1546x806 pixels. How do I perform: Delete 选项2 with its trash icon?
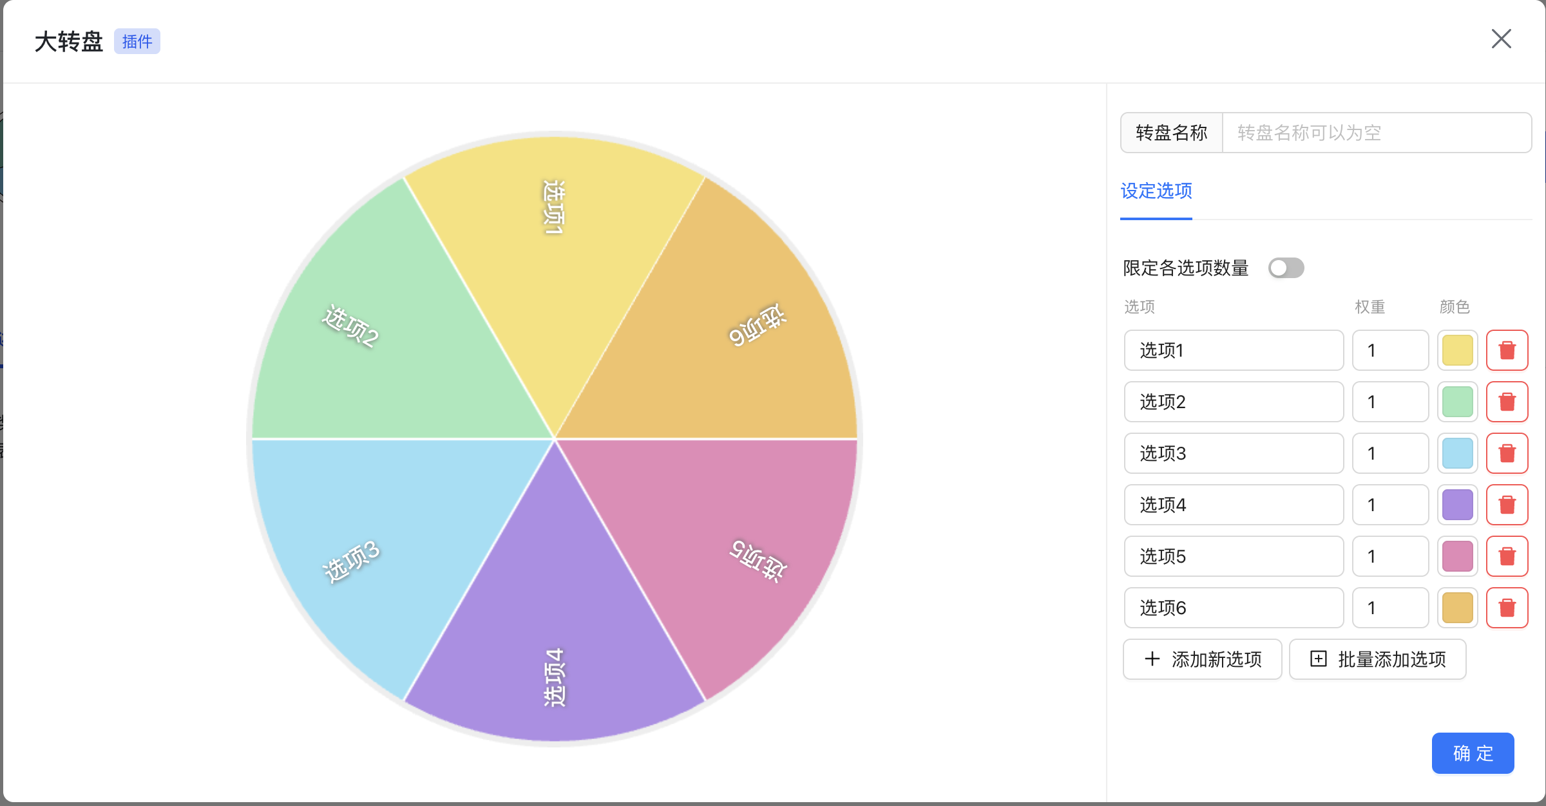[1507, 402]
